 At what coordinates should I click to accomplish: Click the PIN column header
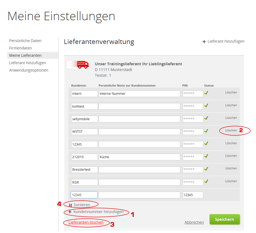(x=185, y=85)
